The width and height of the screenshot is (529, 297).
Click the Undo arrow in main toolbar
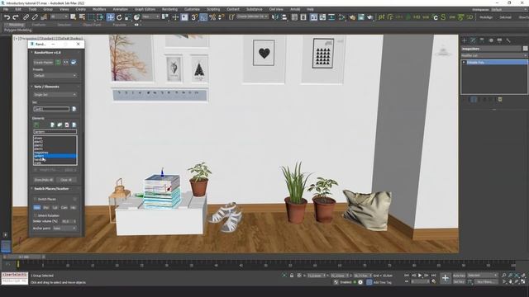pos(7,17)
